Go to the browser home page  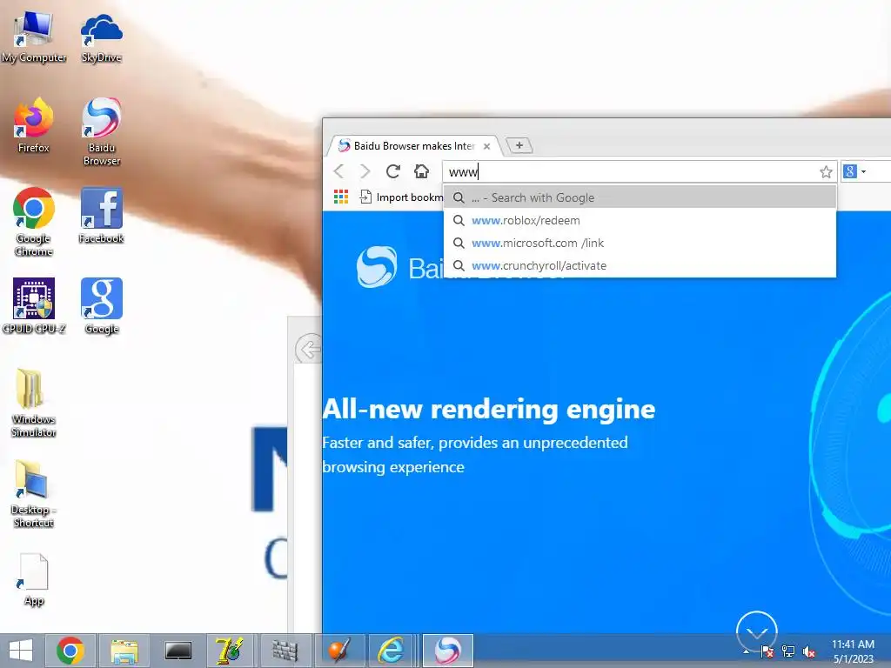[x=421, y=171]
